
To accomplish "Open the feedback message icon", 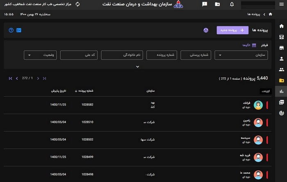I will coord(205,4).
